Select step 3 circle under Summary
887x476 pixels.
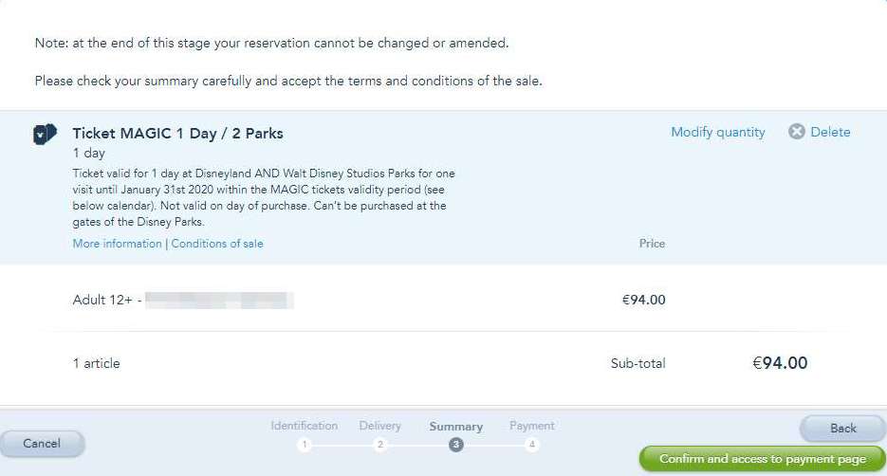pos(456,445)
